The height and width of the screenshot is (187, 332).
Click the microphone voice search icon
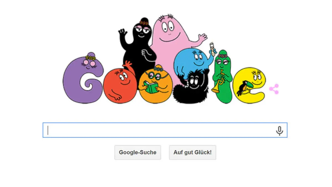pyautogui.click(x=279, y=130)
